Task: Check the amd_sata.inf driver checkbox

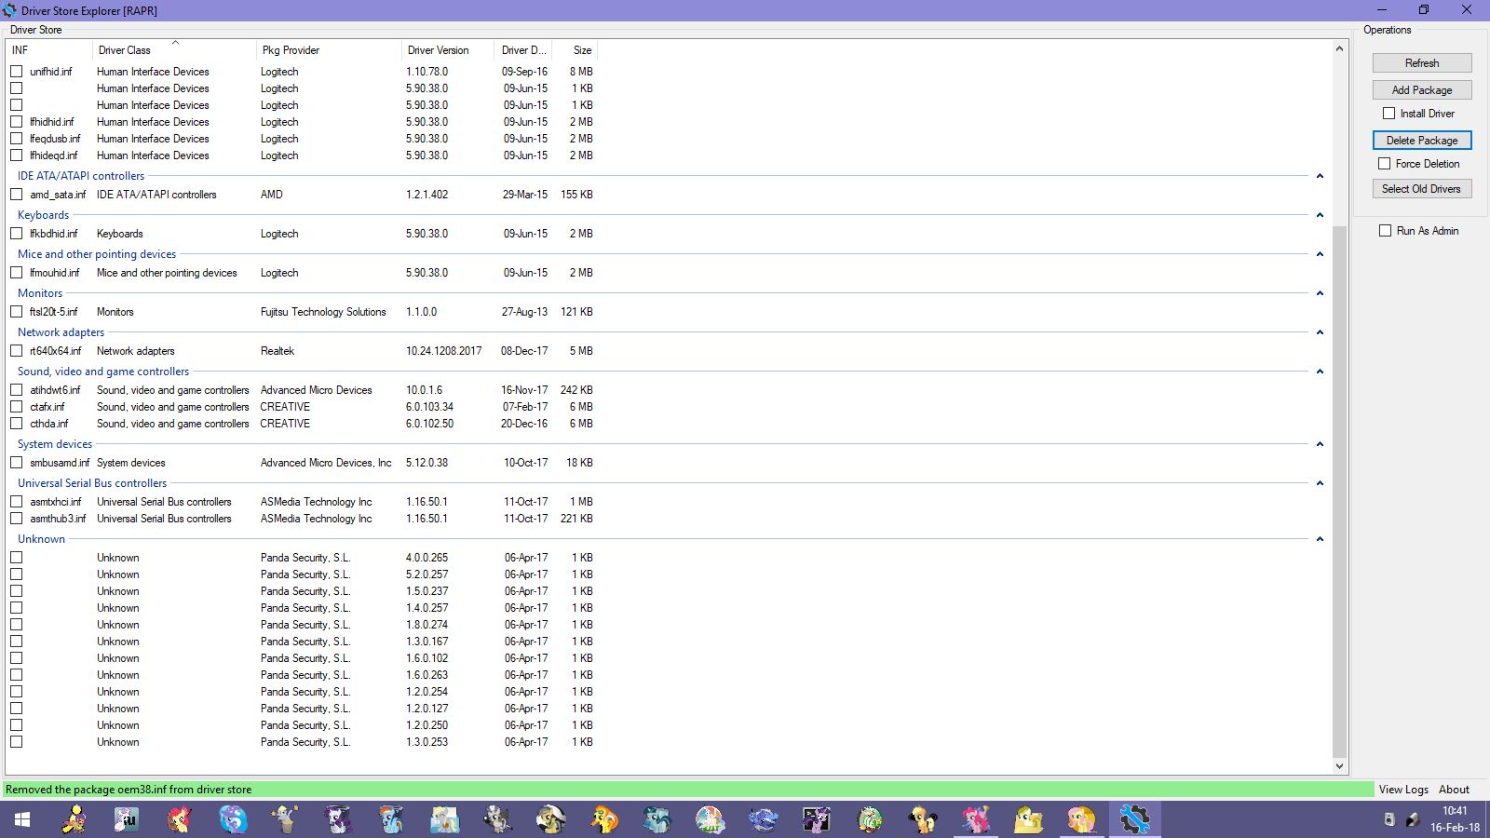Action: point(17,195)
